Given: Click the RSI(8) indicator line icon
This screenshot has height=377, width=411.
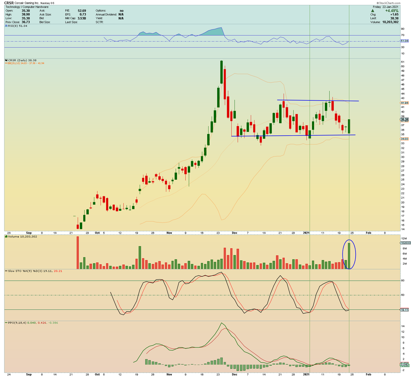Looking at the screenshot, I should pyautogui.click(x=5, y=26).
